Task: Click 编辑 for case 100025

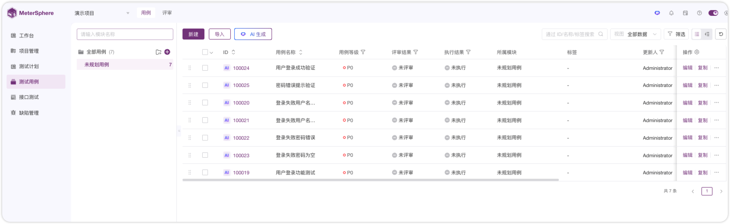Action: 687,85
